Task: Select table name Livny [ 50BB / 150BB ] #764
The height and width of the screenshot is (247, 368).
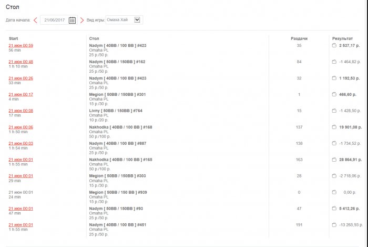Action: [116, 111]
